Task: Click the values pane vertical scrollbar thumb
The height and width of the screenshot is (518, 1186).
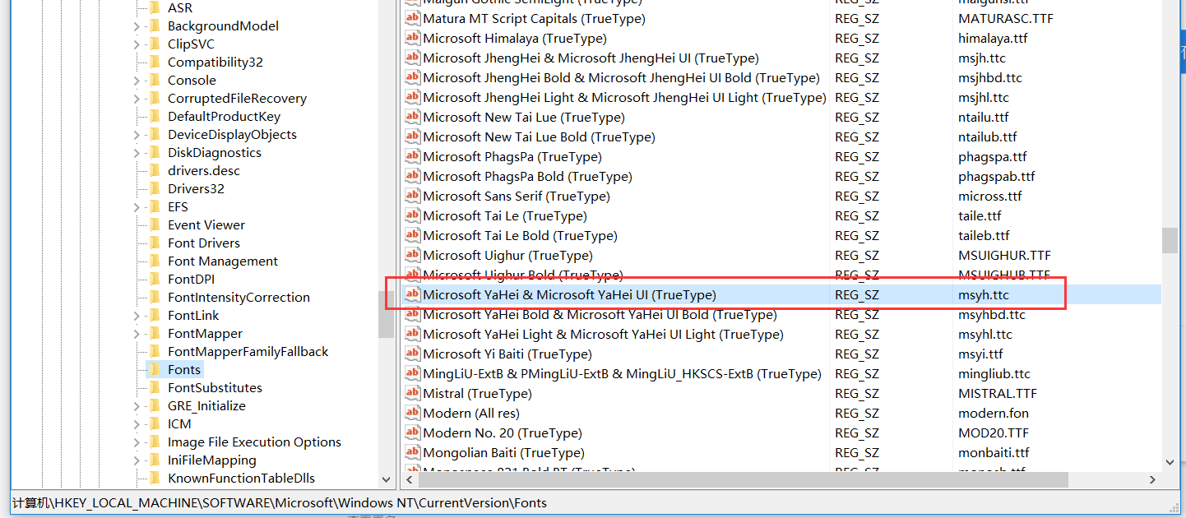Action: tap(1169, 240)
